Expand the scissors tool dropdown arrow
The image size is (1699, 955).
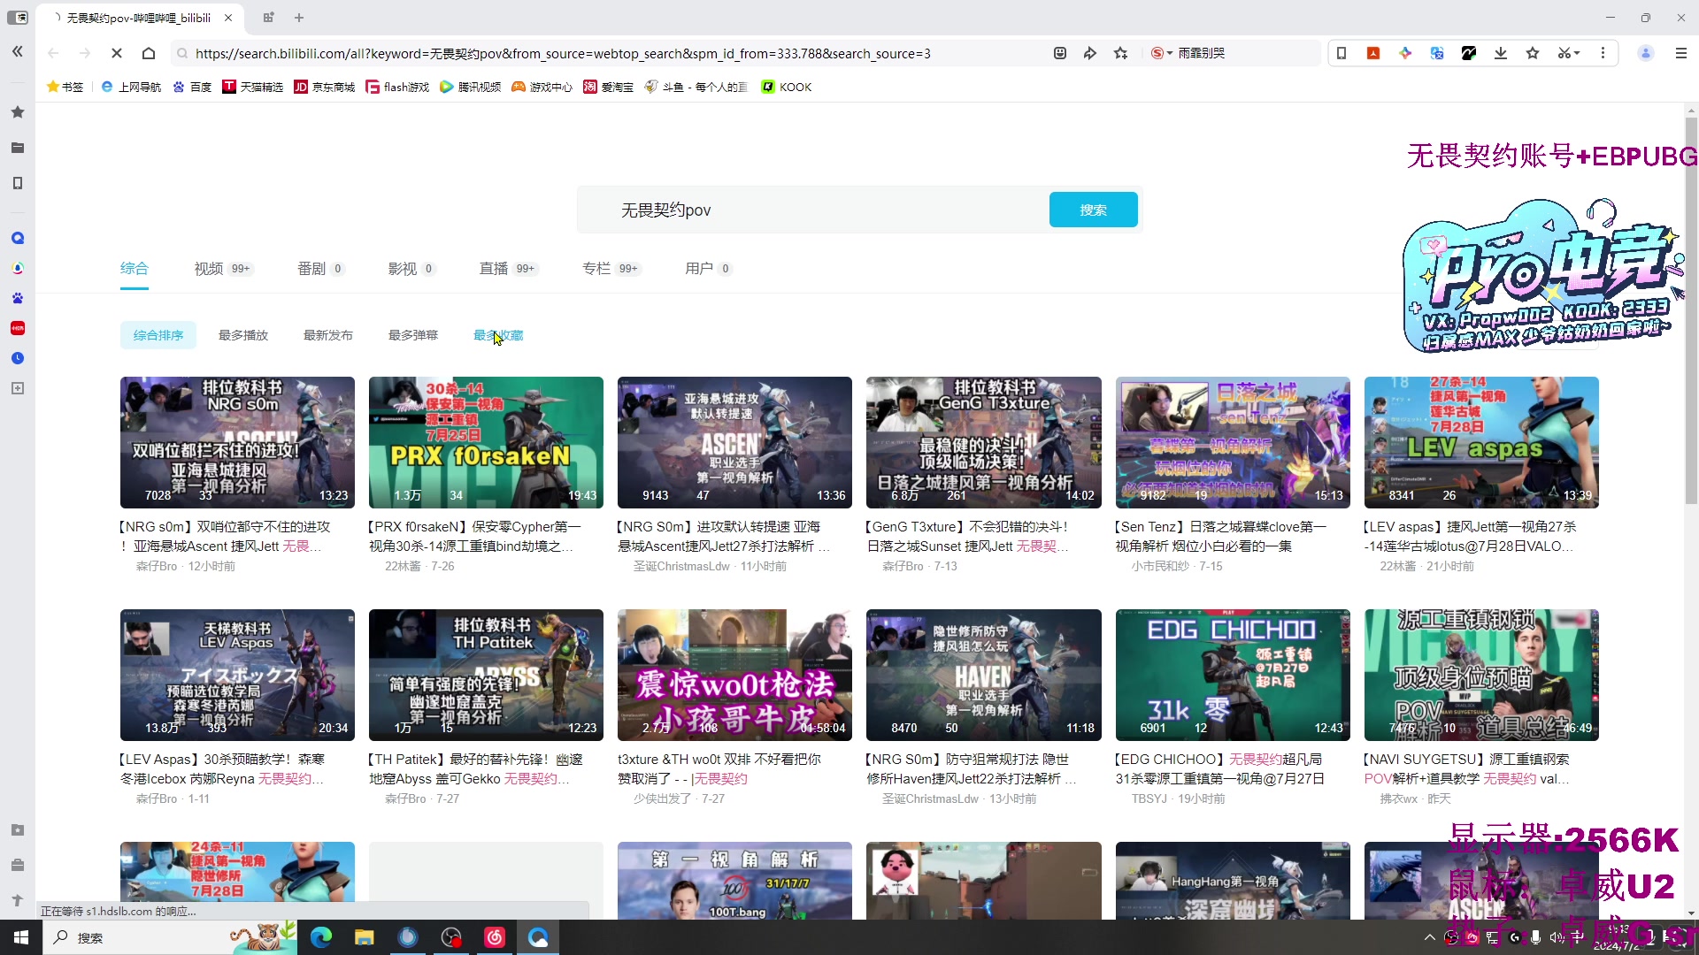click(x=1577, y=53)
